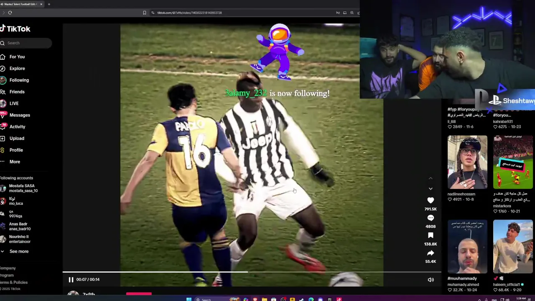This screenshot has height=301, width=535.
Task: Click the bookmark icon beside address bar
Action: [145, 13]
